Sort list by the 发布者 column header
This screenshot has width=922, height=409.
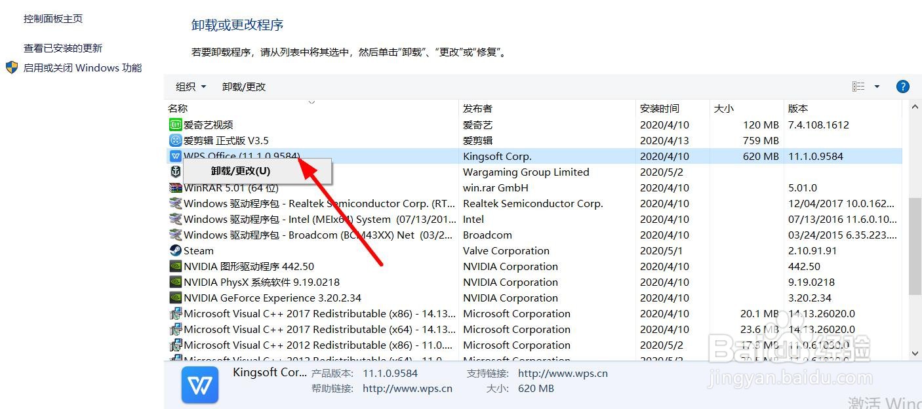tap(477, 108)
